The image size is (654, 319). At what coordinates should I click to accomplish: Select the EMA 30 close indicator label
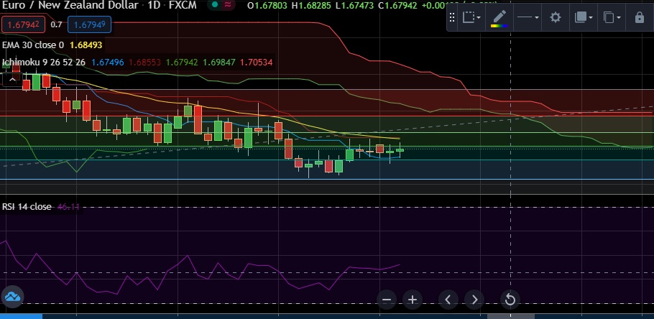(32, 45)
